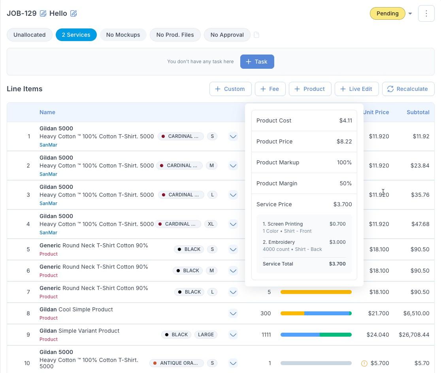441x373 pixels.
Task: Expand line item 1 chevron
Action: pyautogui.click(x=233, y=136)
